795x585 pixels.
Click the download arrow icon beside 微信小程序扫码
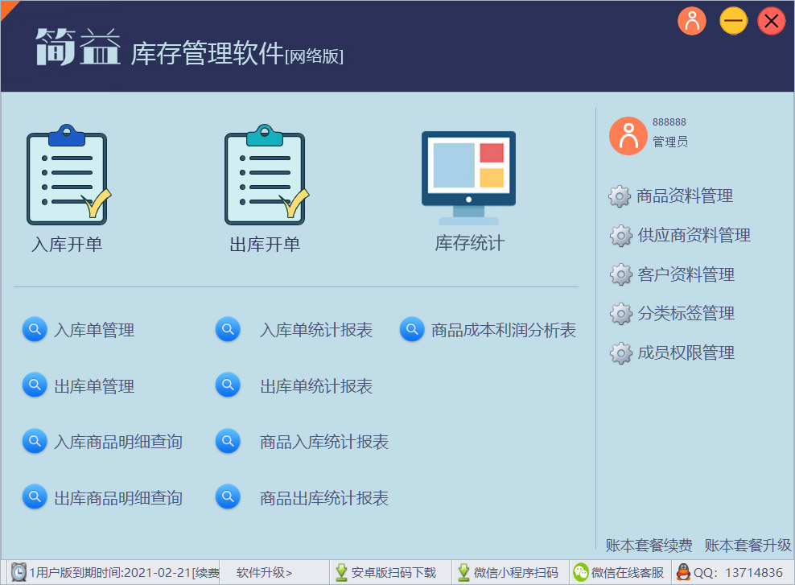coord(463,572)
